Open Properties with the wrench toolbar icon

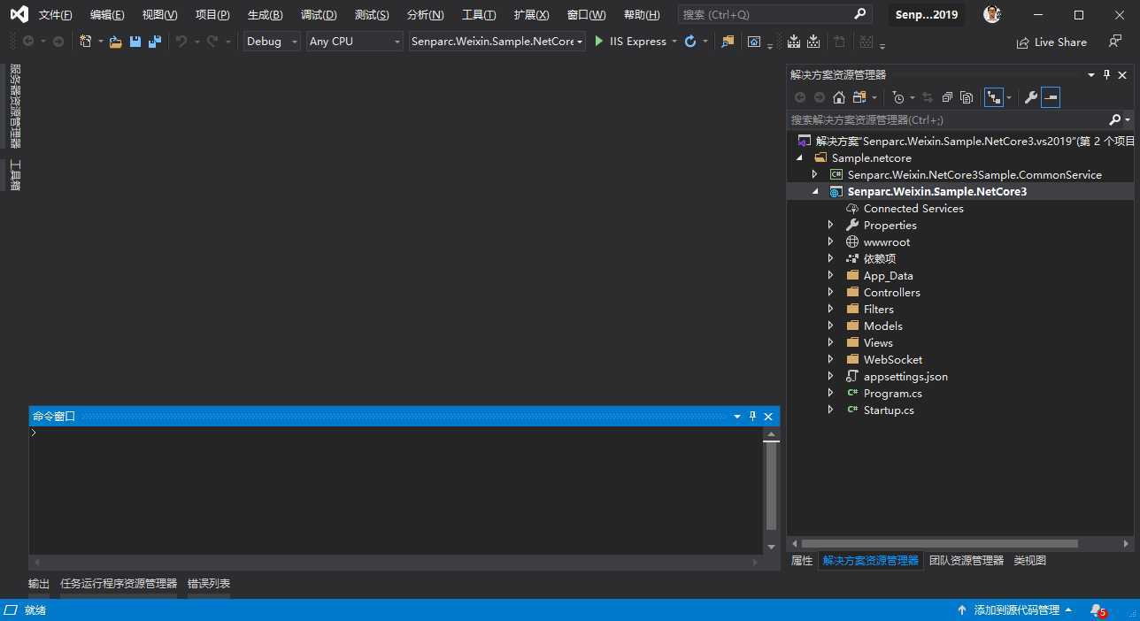[1031, 97]
